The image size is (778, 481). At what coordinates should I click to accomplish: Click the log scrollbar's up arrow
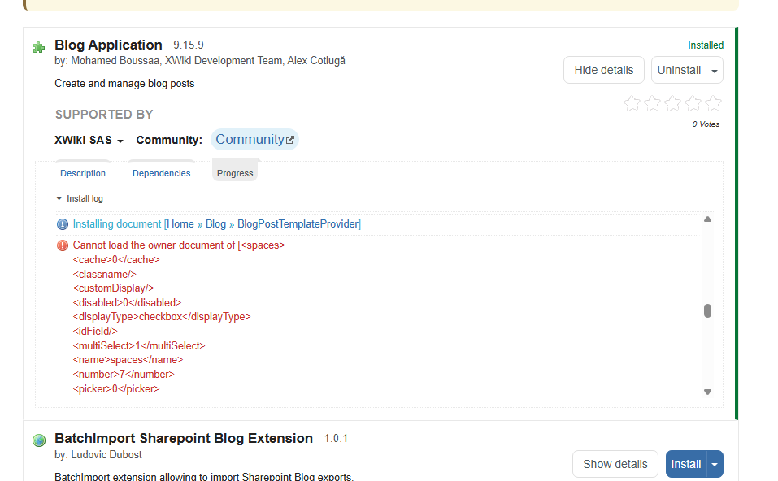(x=707, y=219)
